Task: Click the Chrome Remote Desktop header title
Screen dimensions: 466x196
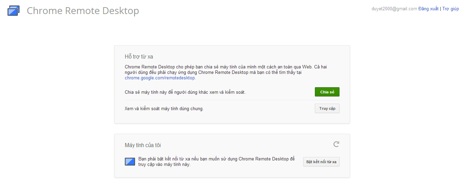Action: (83, 11)
